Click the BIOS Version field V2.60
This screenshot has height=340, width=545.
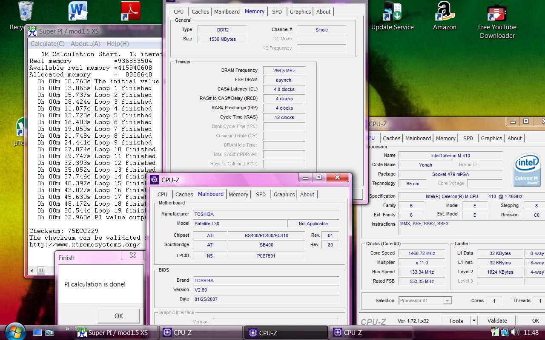(266, 290)
